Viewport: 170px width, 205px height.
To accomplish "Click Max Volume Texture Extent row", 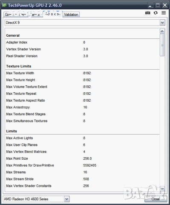I will [82, 87].
